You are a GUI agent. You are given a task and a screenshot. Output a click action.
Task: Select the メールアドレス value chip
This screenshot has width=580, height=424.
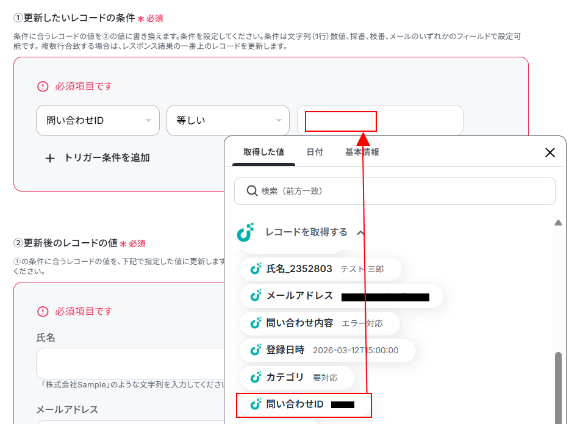tap(341, 296)
